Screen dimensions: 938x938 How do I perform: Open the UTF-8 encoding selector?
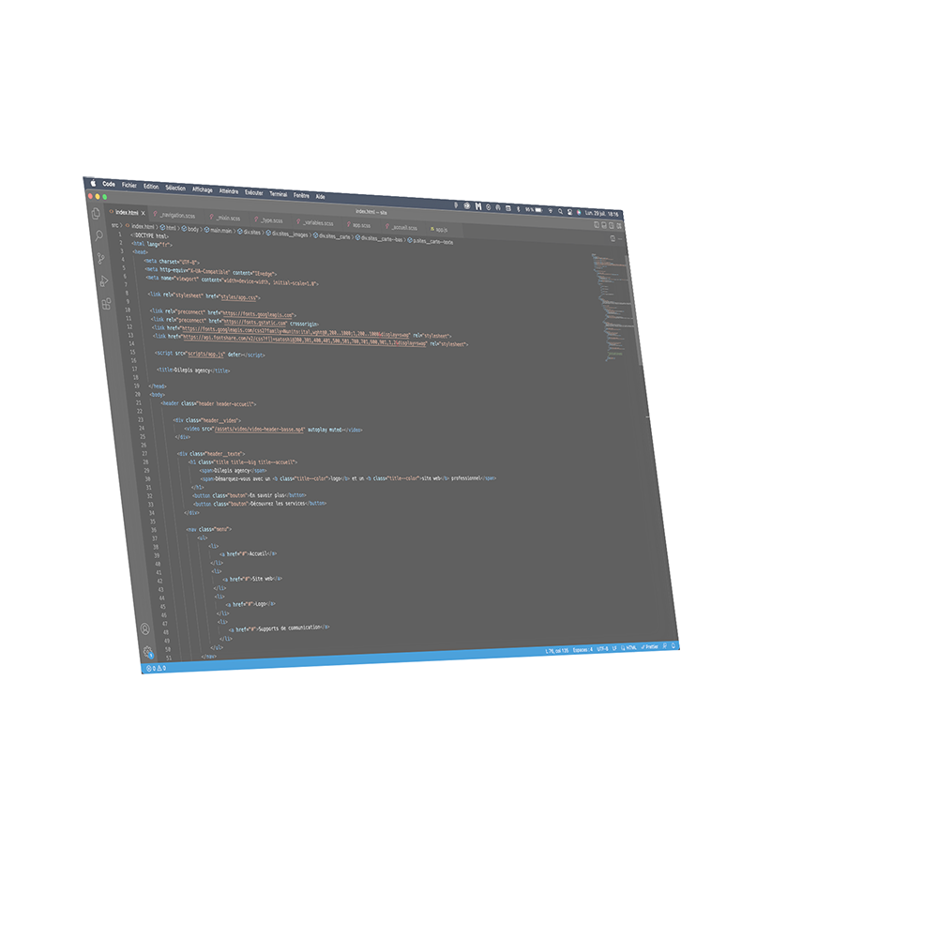click(x=601, y=647)
